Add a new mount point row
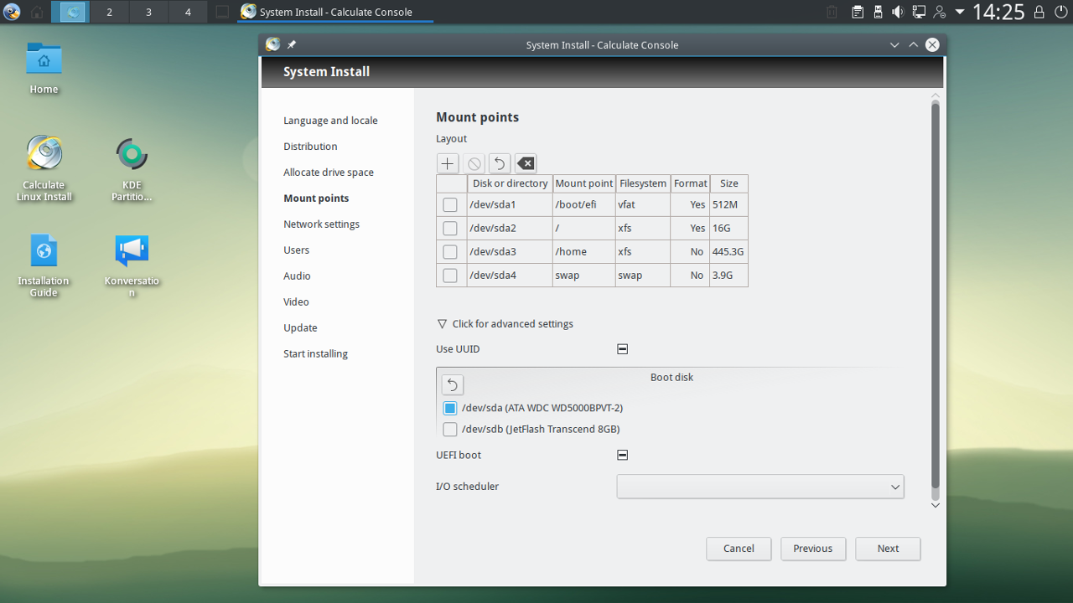The width and height of the screenshot is (1073, 603). tap(448, 163)
